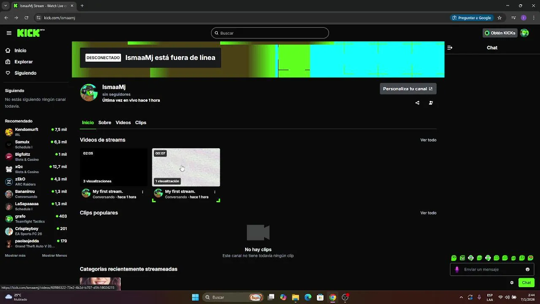540x304 pixels.
Task: Open options menu for the 1-view stream
Action: point(215,192)
